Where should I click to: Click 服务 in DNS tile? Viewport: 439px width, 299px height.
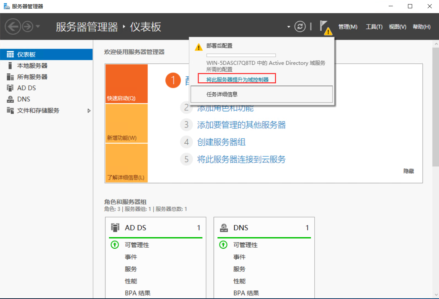[x=239, y=269]
